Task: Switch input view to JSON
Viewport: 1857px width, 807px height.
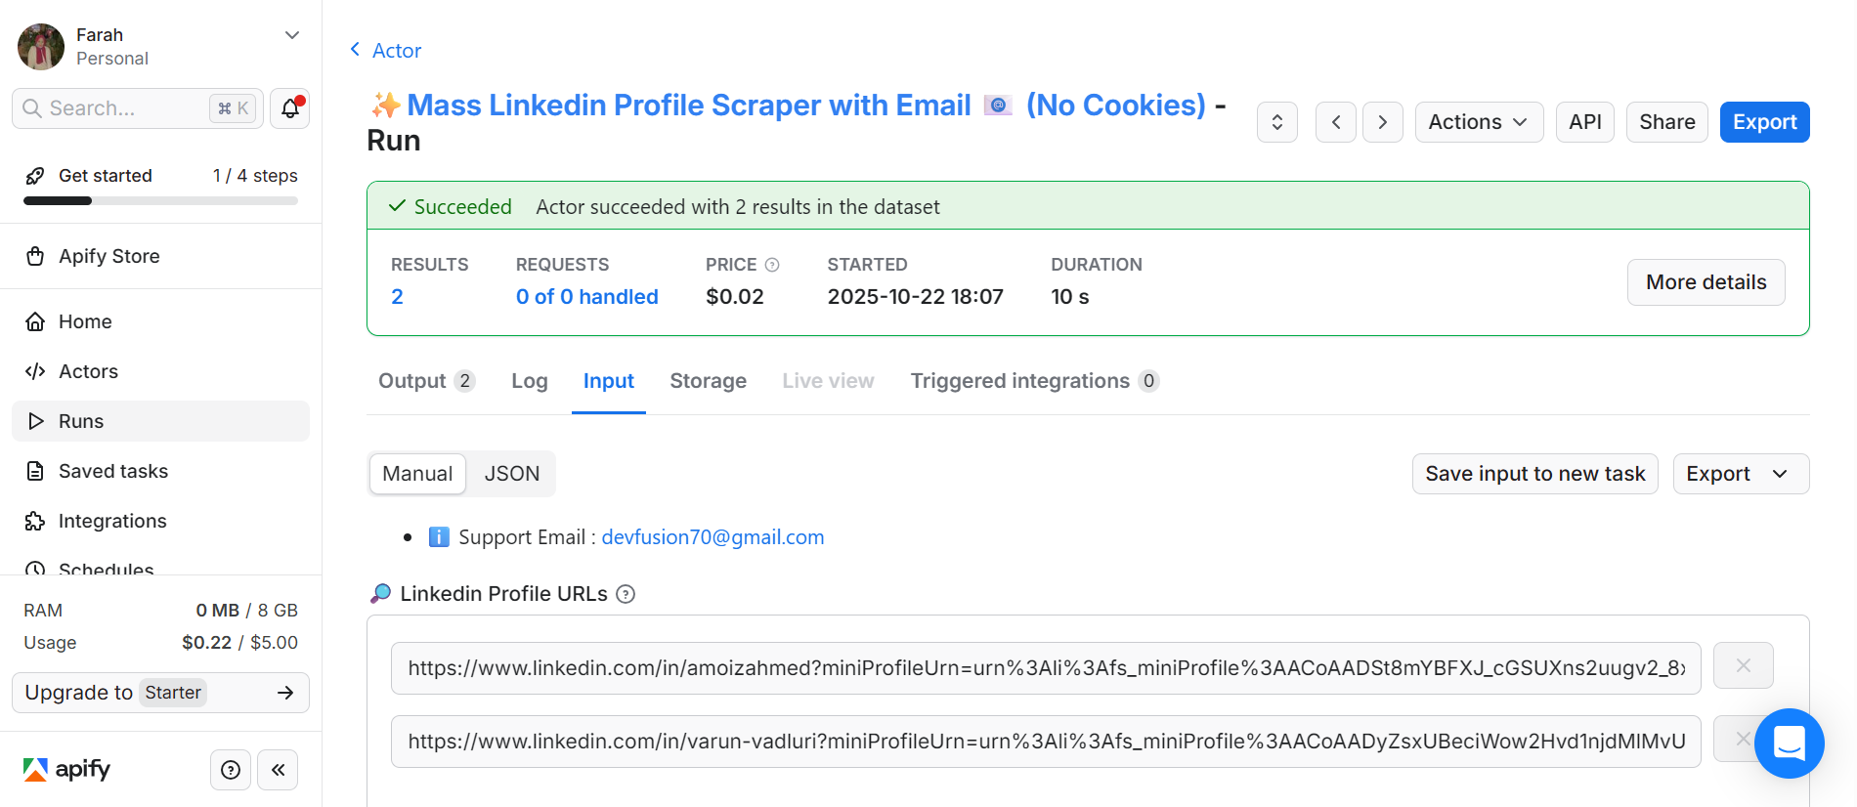Action: click(x=511, y=474)
